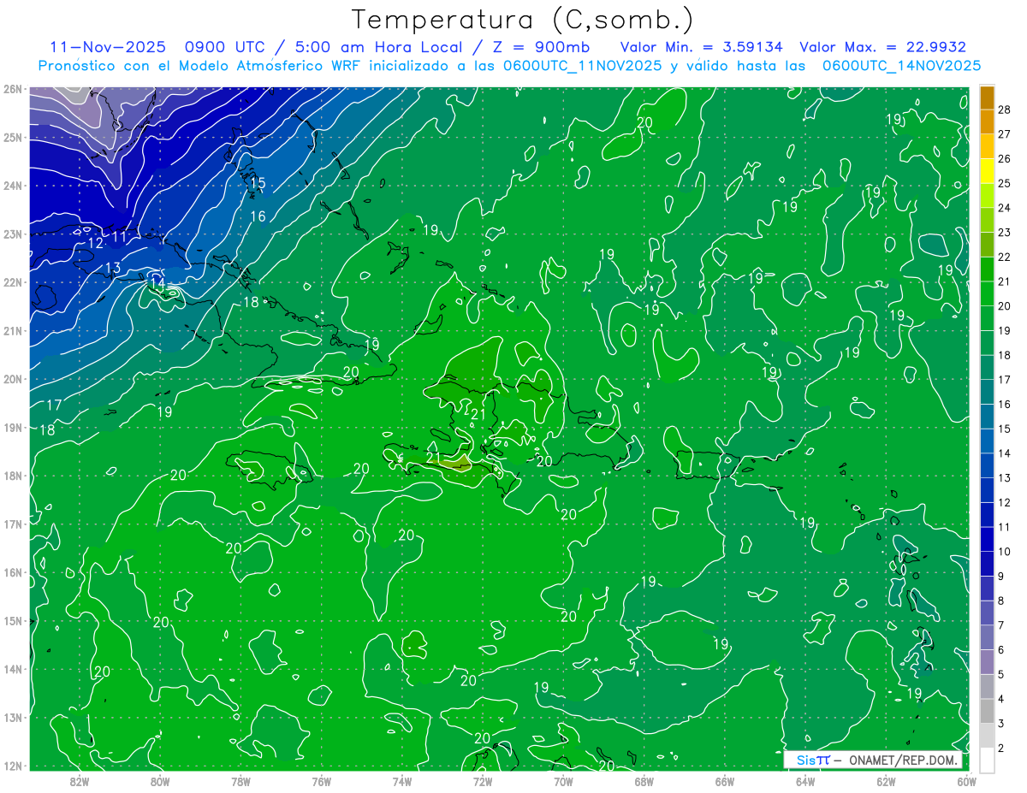Screen dimensions: 1027x793
Task: Click the contour label '17' near left edge
Action: tap(54, 405)
